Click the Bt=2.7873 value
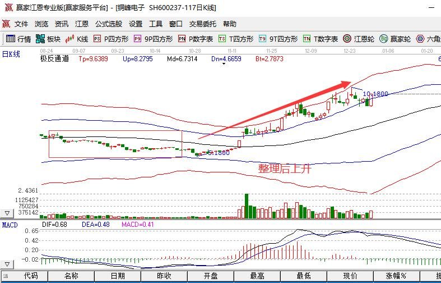441x283 pixels. coord(270,59)
